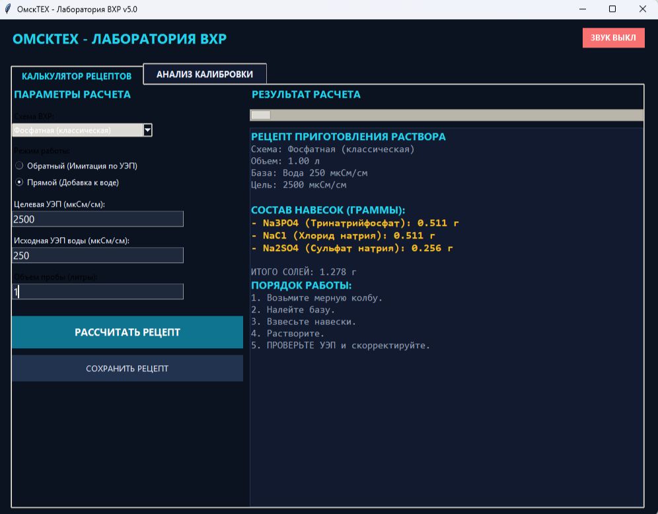Click the ПОРЯДОК РАБОТЫ heading
658x514 pixels.
301,285
